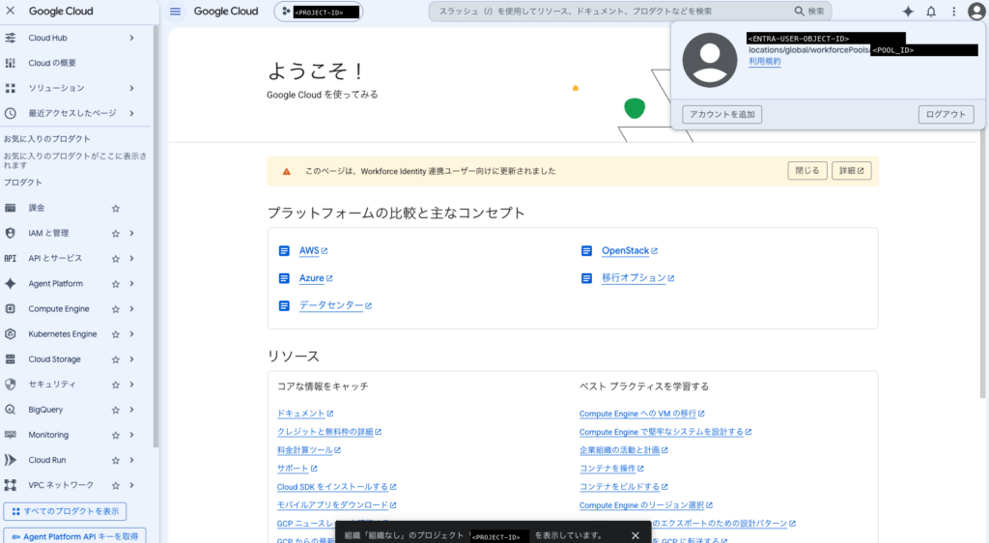Click the セキュリティ shield icon
The width and height of the screenshot is (989, 543).
tap(10, 385)
